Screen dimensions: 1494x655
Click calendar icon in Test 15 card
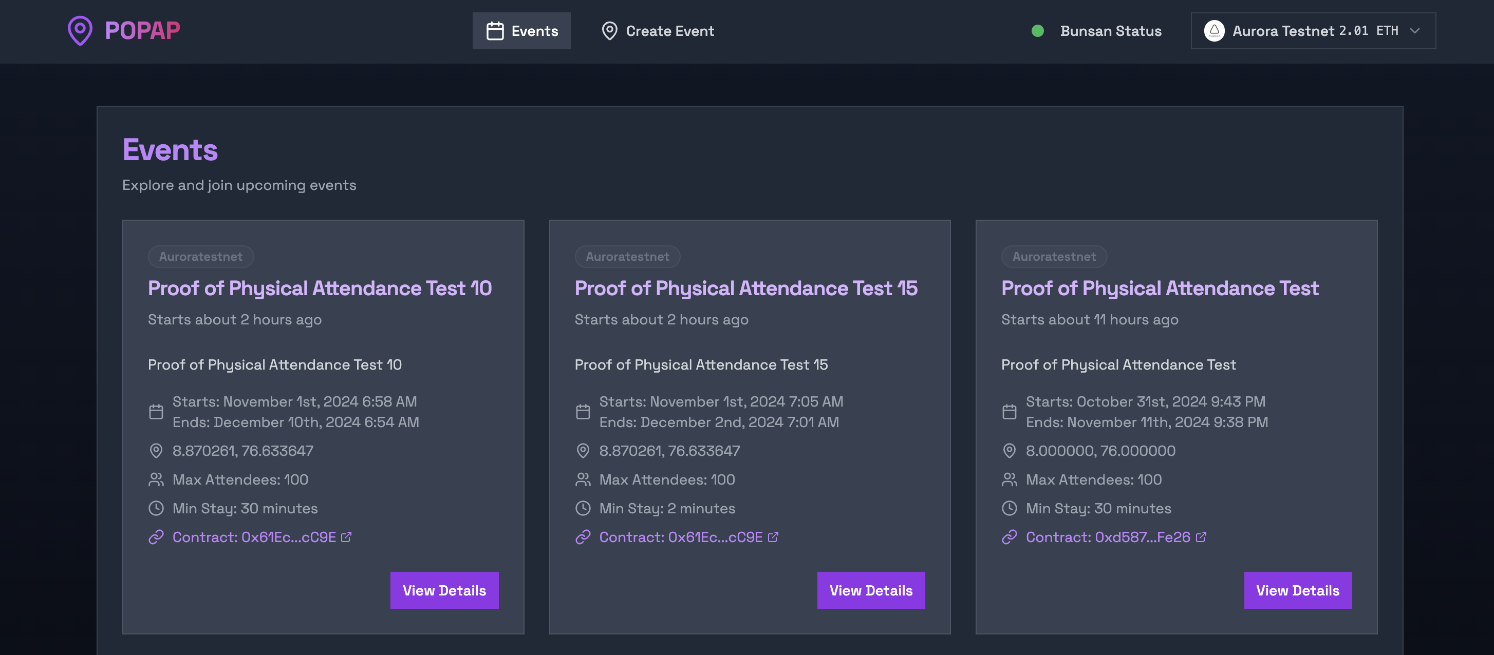(x=582, y=412)
